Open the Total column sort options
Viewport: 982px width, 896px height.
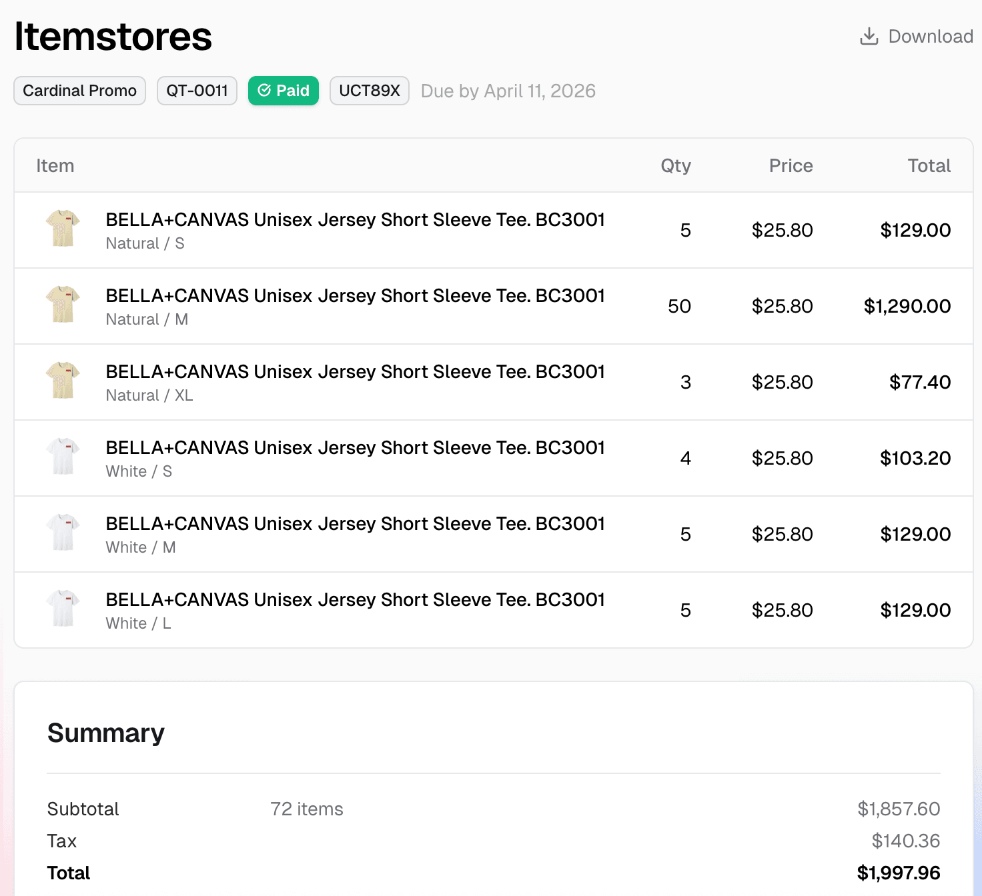pos(929,165)
